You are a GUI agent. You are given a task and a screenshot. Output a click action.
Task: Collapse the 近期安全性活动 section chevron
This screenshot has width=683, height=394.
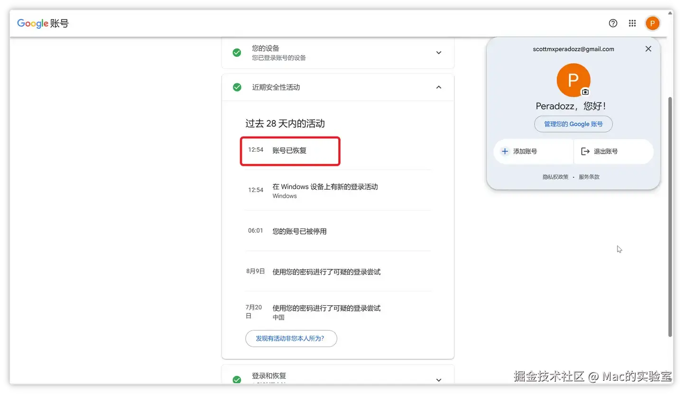439,87
